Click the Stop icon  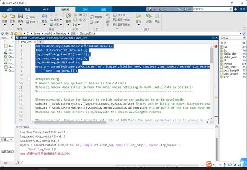click(x=157, y=16)
